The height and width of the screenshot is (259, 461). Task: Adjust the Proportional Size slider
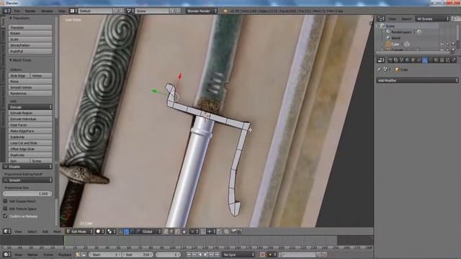coord(27,194)
